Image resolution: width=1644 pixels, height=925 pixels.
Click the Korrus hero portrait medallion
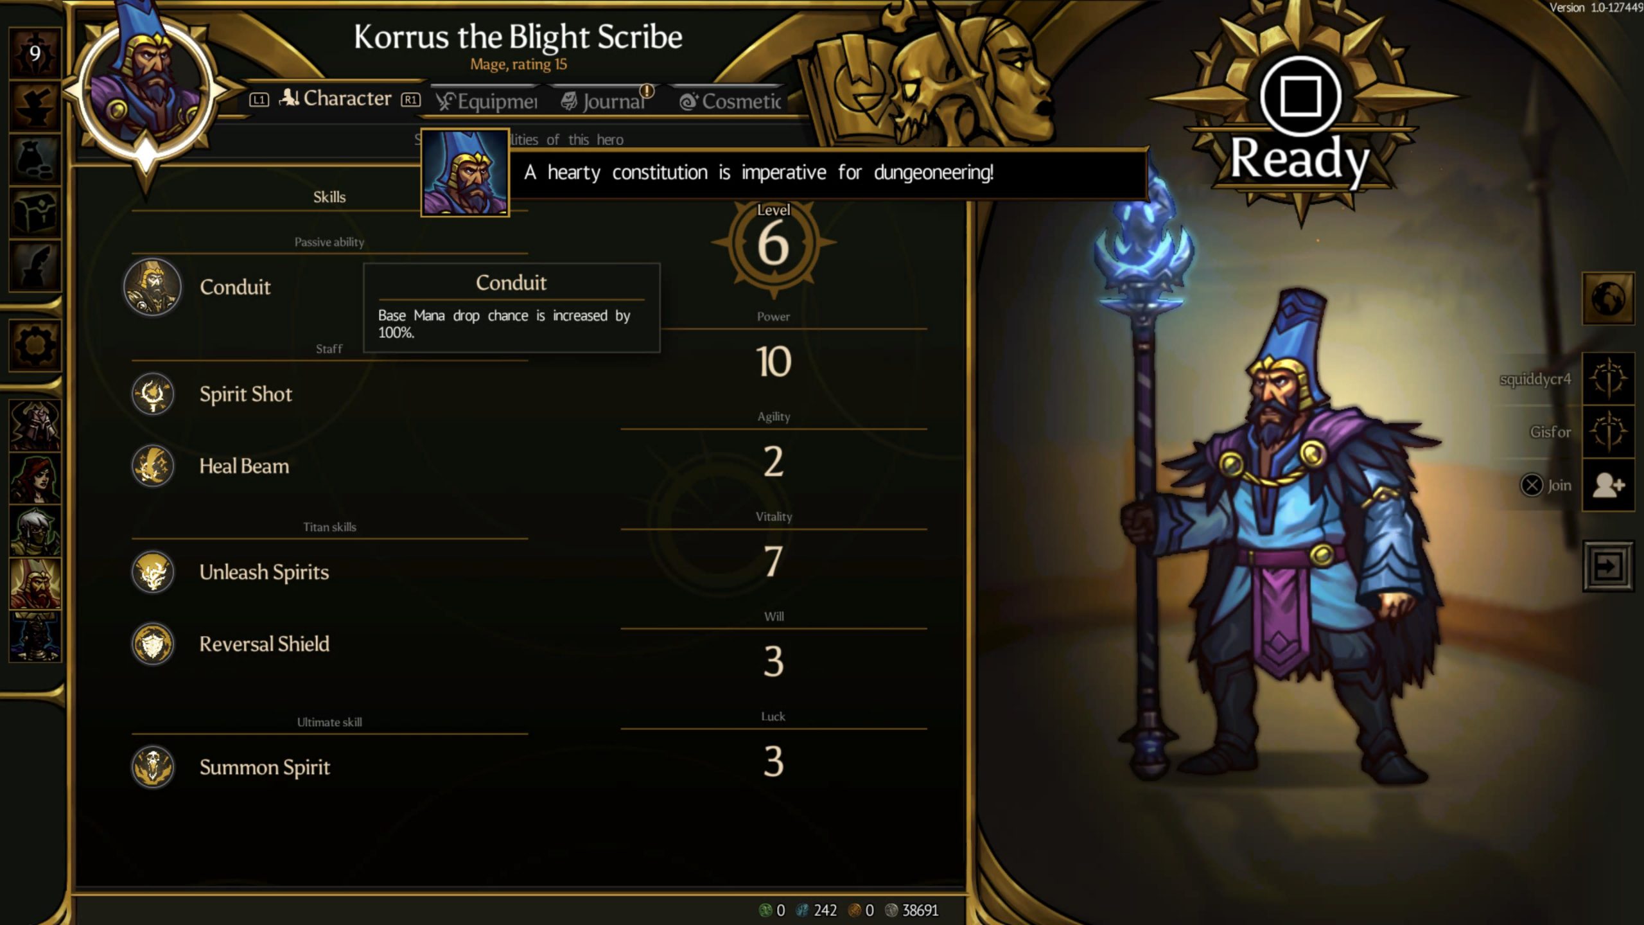pos(146,91)
